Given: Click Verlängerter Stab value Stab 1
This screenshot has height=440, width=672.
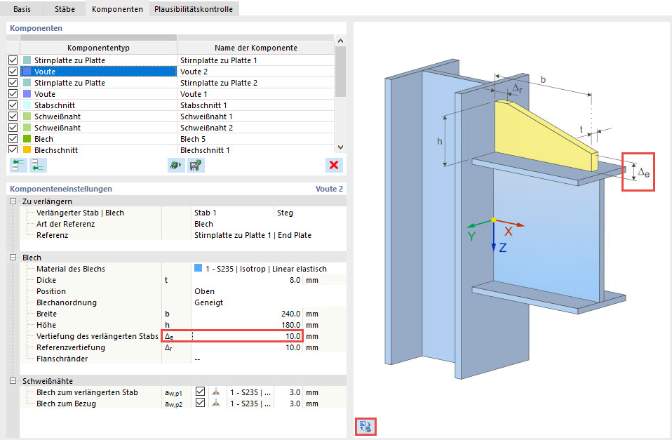Looking at the screenshot, I should point(206,213).
